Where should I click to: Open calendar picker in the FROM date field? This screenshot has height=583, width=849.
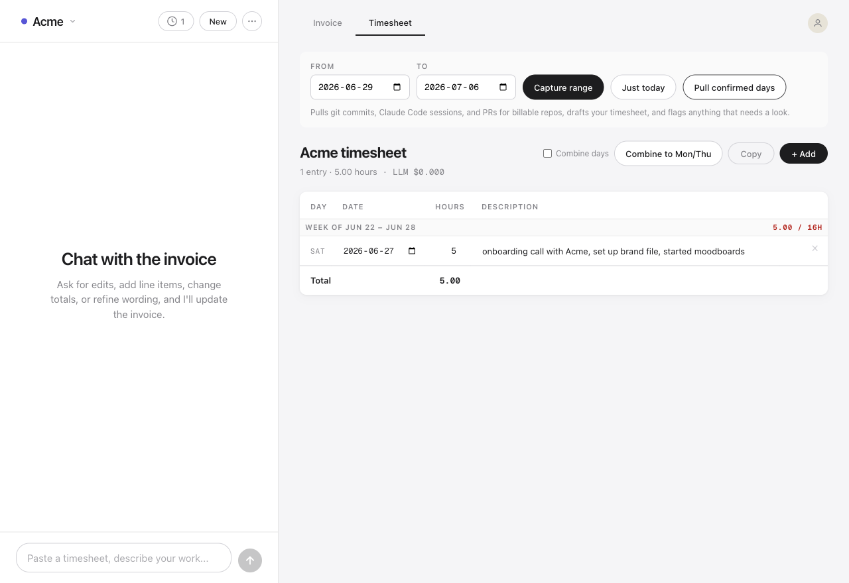point(397,87)
